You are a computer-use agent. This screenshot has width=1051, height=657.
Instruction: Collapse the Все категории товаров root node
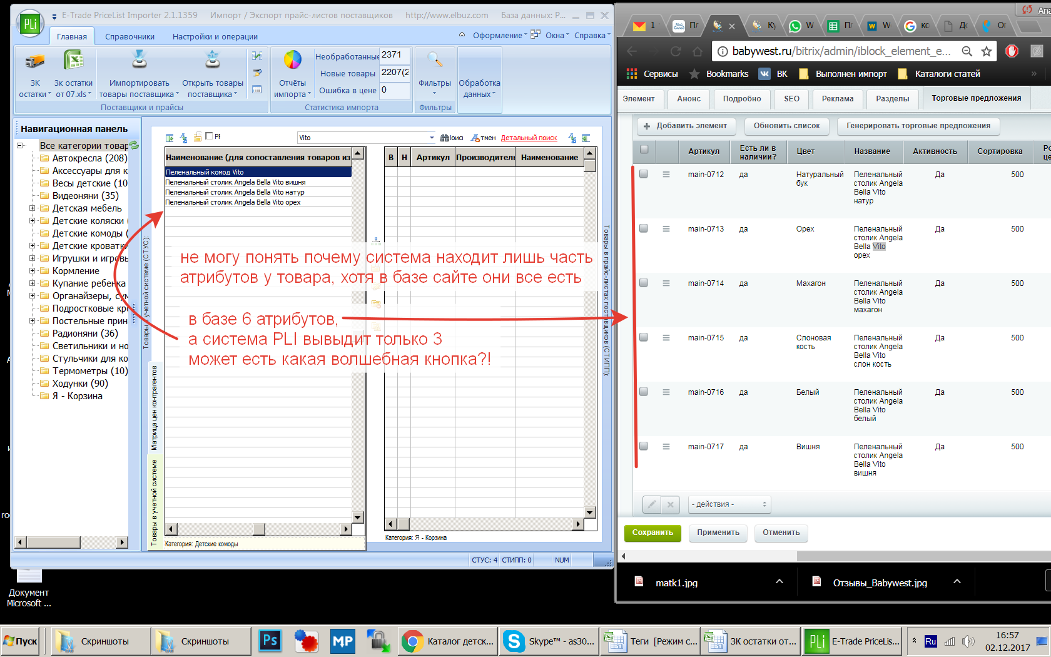point(20,146)
